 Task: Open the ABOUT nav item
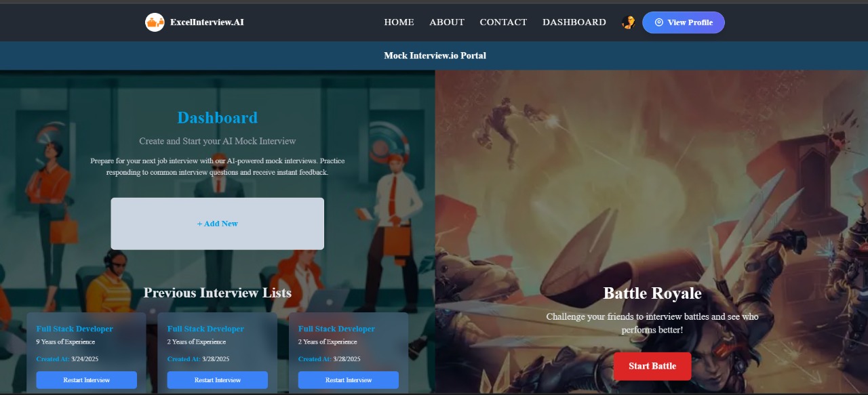coord(447,22)
